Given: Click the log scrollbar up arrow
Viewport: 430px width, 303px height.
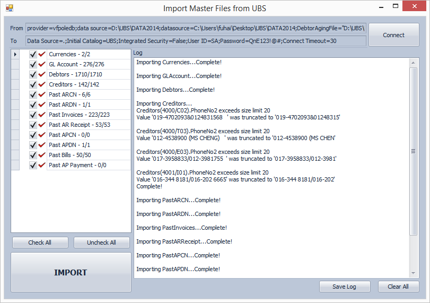Looking at the screenshot, I should pyautogui.click(x=413, y=63).
